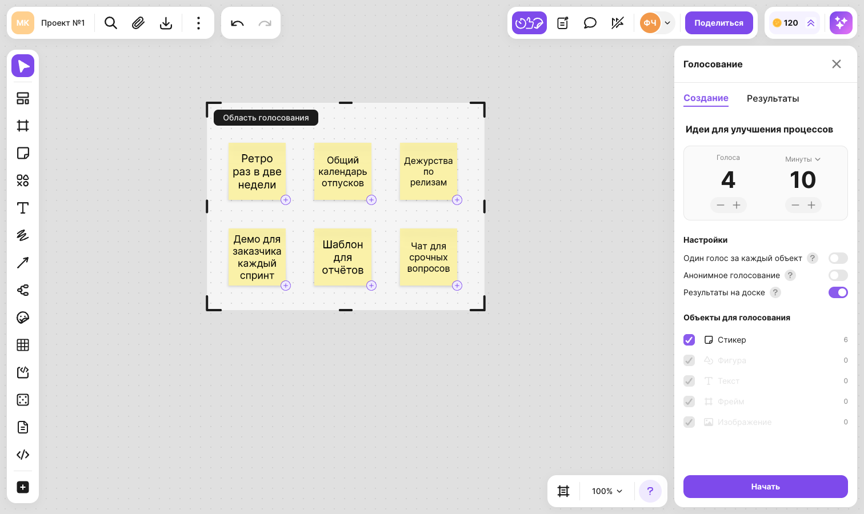Click the help icon beside 'Анонимное голосование'

(790, 275)
